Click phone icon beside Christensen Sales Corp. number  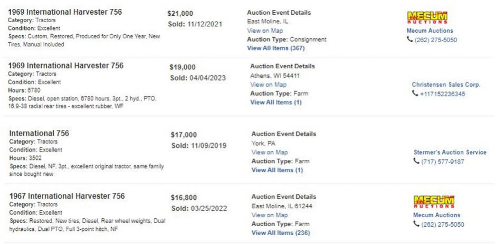point(415,94)
